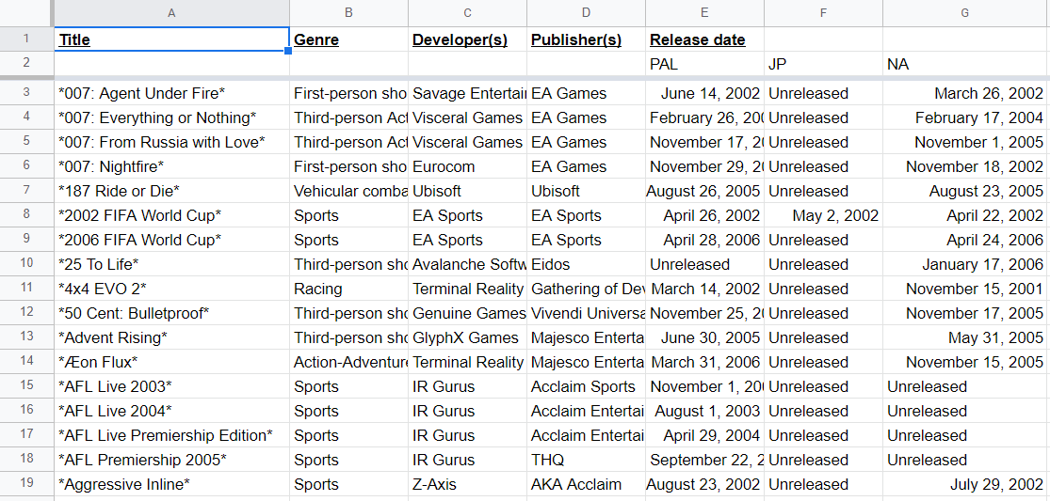The height and width of the screenshot is (501, 1050).
Task: Select the Z-Axis developer cell
Action: click(x=467, y=484)
